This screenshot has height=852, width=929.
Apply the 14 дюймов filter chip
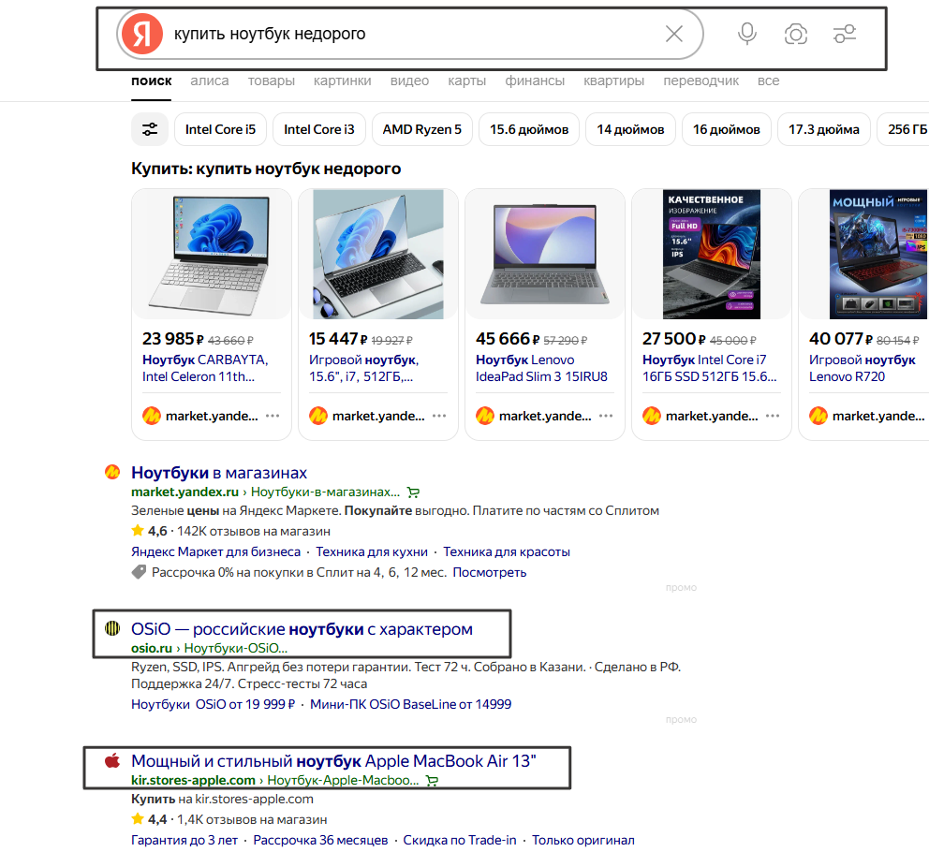(x=630, y=129)
